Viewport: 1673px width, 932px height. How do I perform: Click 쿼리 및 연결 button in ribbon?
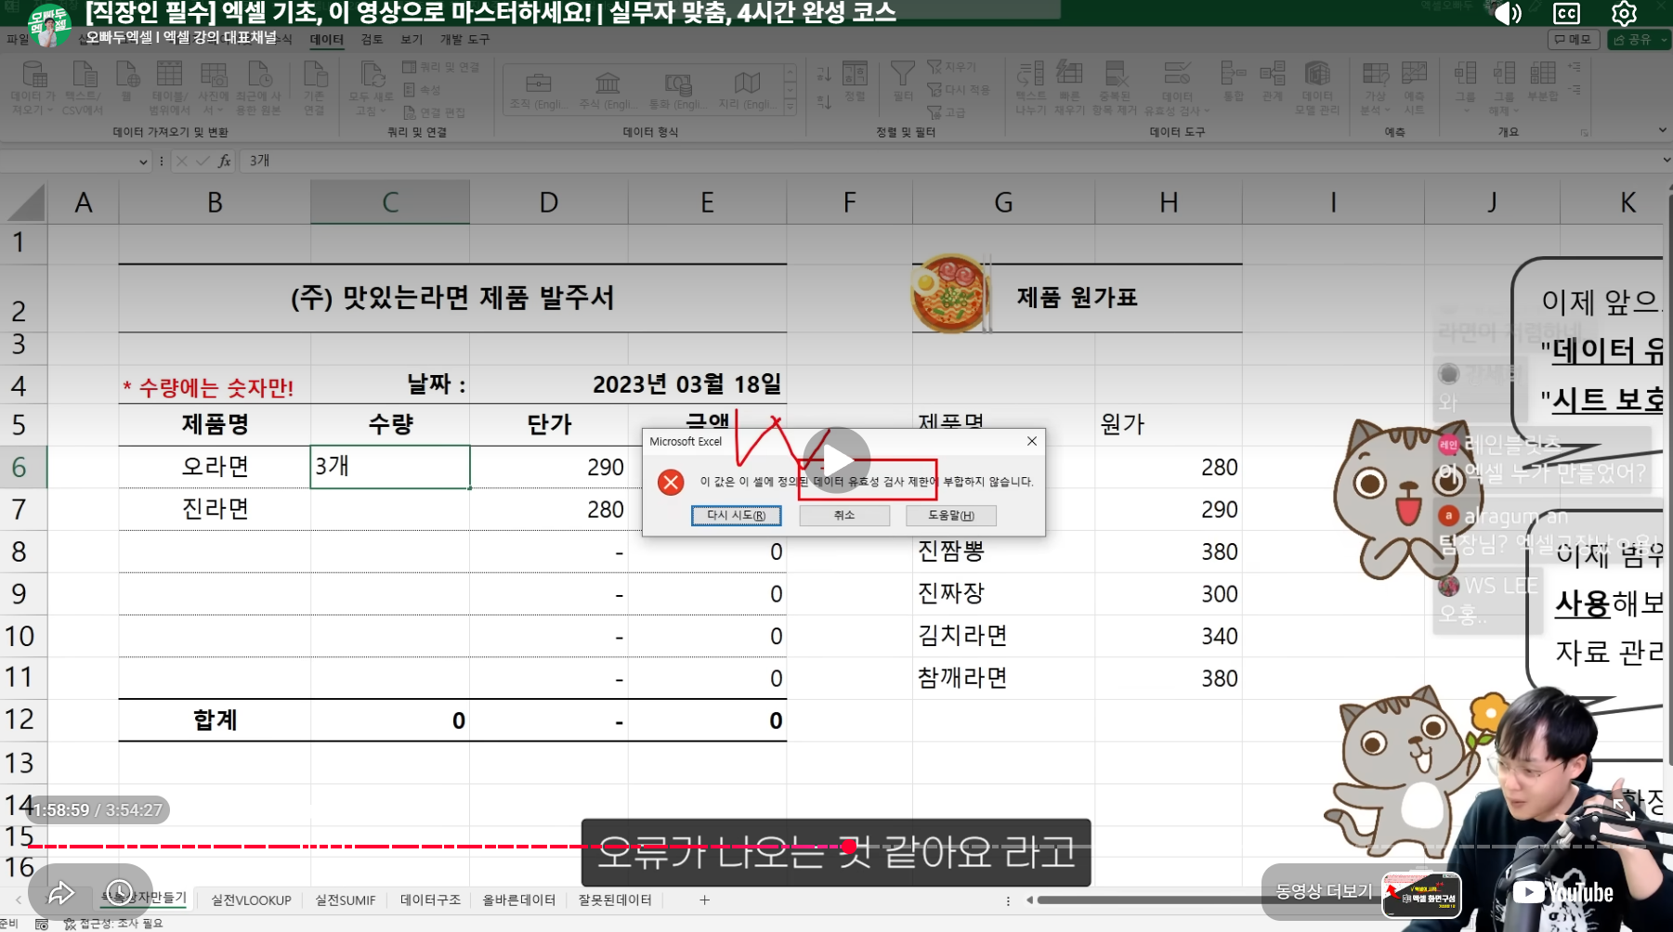441,67
